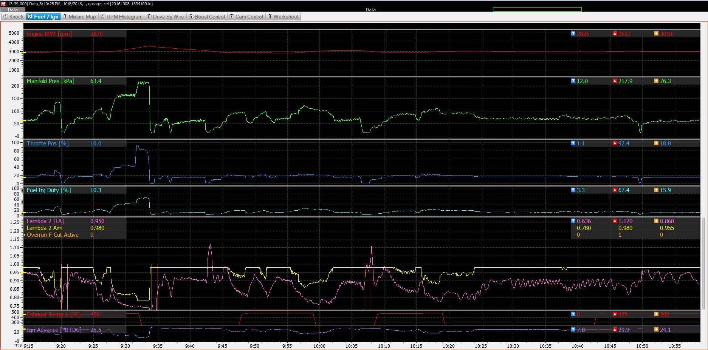Click the Throttle Pos maximum icon
The width and height of the screenshot is (708, 350).
pyautogui.click(x=615, y=143)
